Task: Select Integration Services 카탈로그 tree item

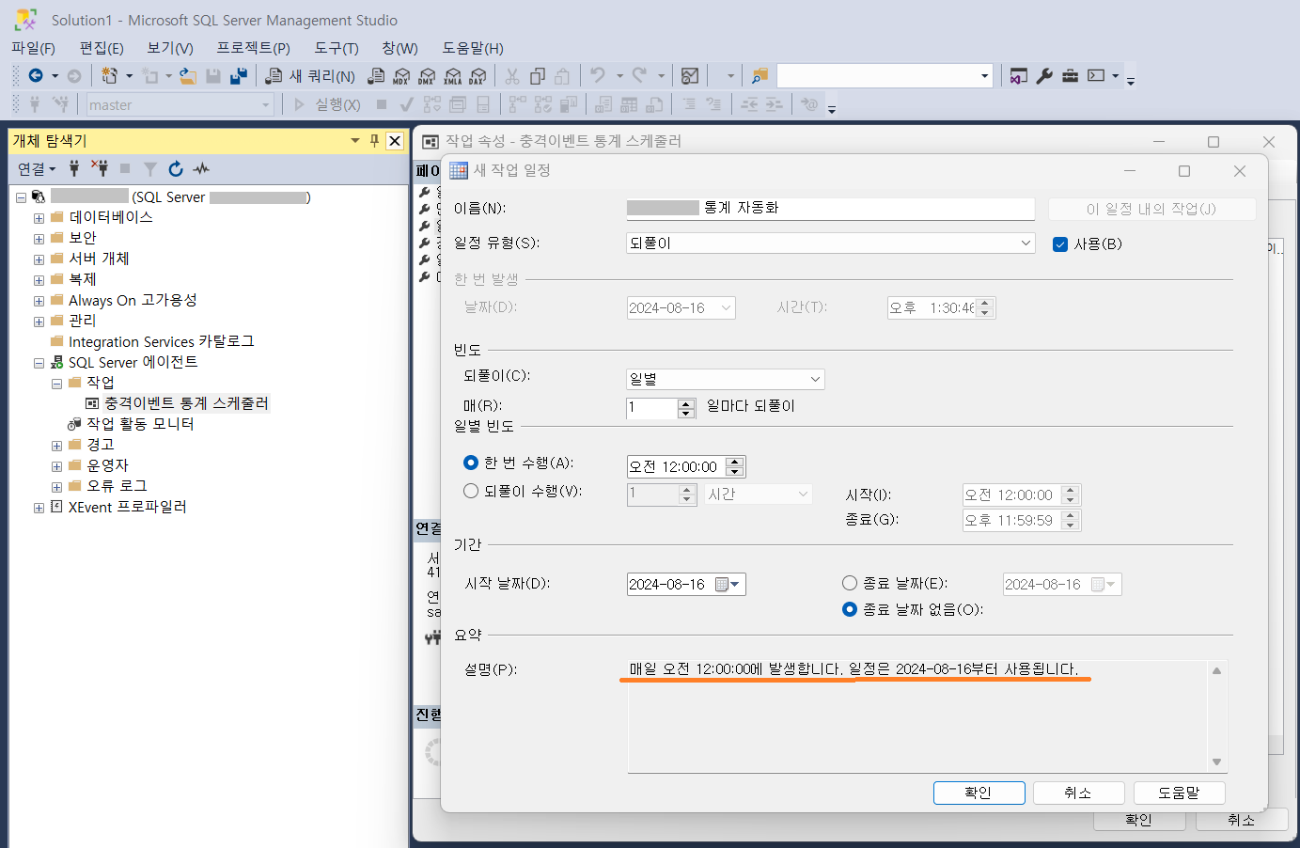Action: [161, 342]
